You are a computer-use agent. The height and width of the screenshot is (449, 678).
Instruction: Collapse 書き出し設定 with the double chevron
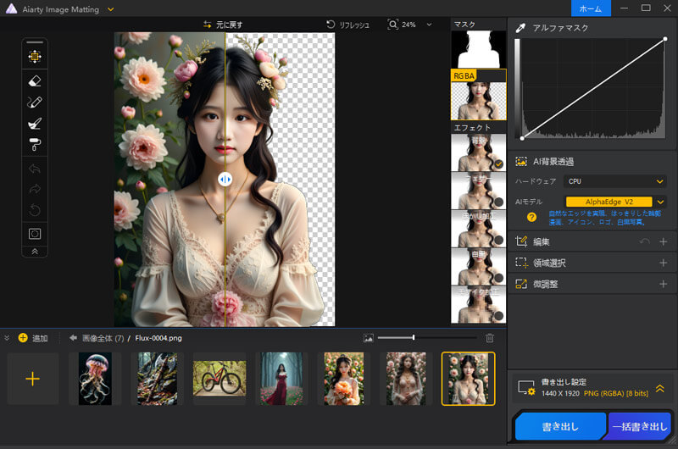click(660, 388)
